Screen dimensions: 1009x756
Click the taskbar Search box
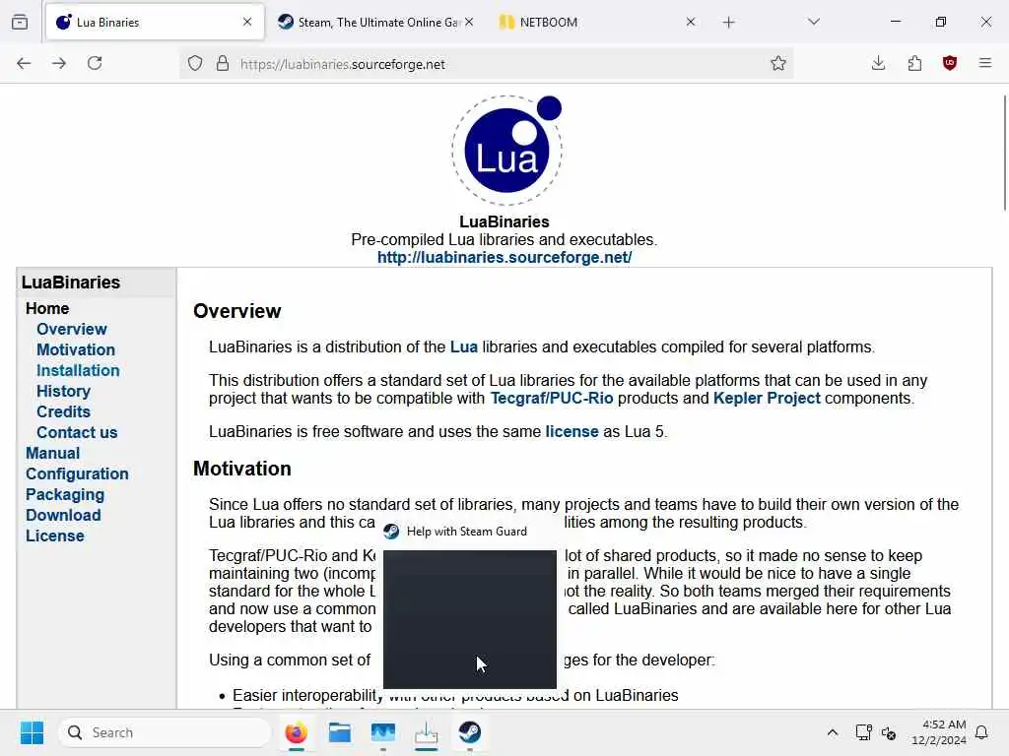click(165, 732)
